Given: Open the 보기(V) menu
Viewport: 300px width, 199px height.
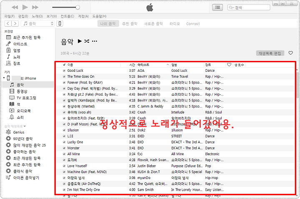Looking at the screenshot, I should (52, 16).
